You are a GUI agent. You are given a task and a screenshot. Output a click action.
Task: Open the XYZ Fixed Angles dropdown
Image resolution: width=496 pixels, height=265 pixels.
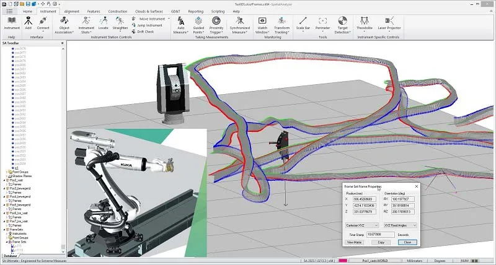[401, 225]
